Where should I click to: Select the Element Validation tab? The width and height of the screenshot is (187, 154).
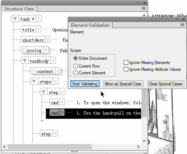90,25
